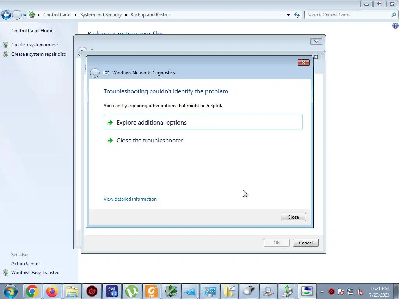
Task: Open Vim editor from taskbar
Action: [x=171, y=291]
